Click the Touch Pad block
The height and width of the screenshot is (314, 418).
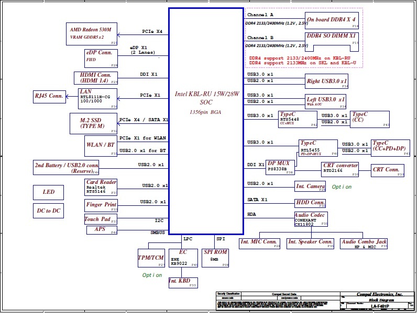[x=101, y=219]
